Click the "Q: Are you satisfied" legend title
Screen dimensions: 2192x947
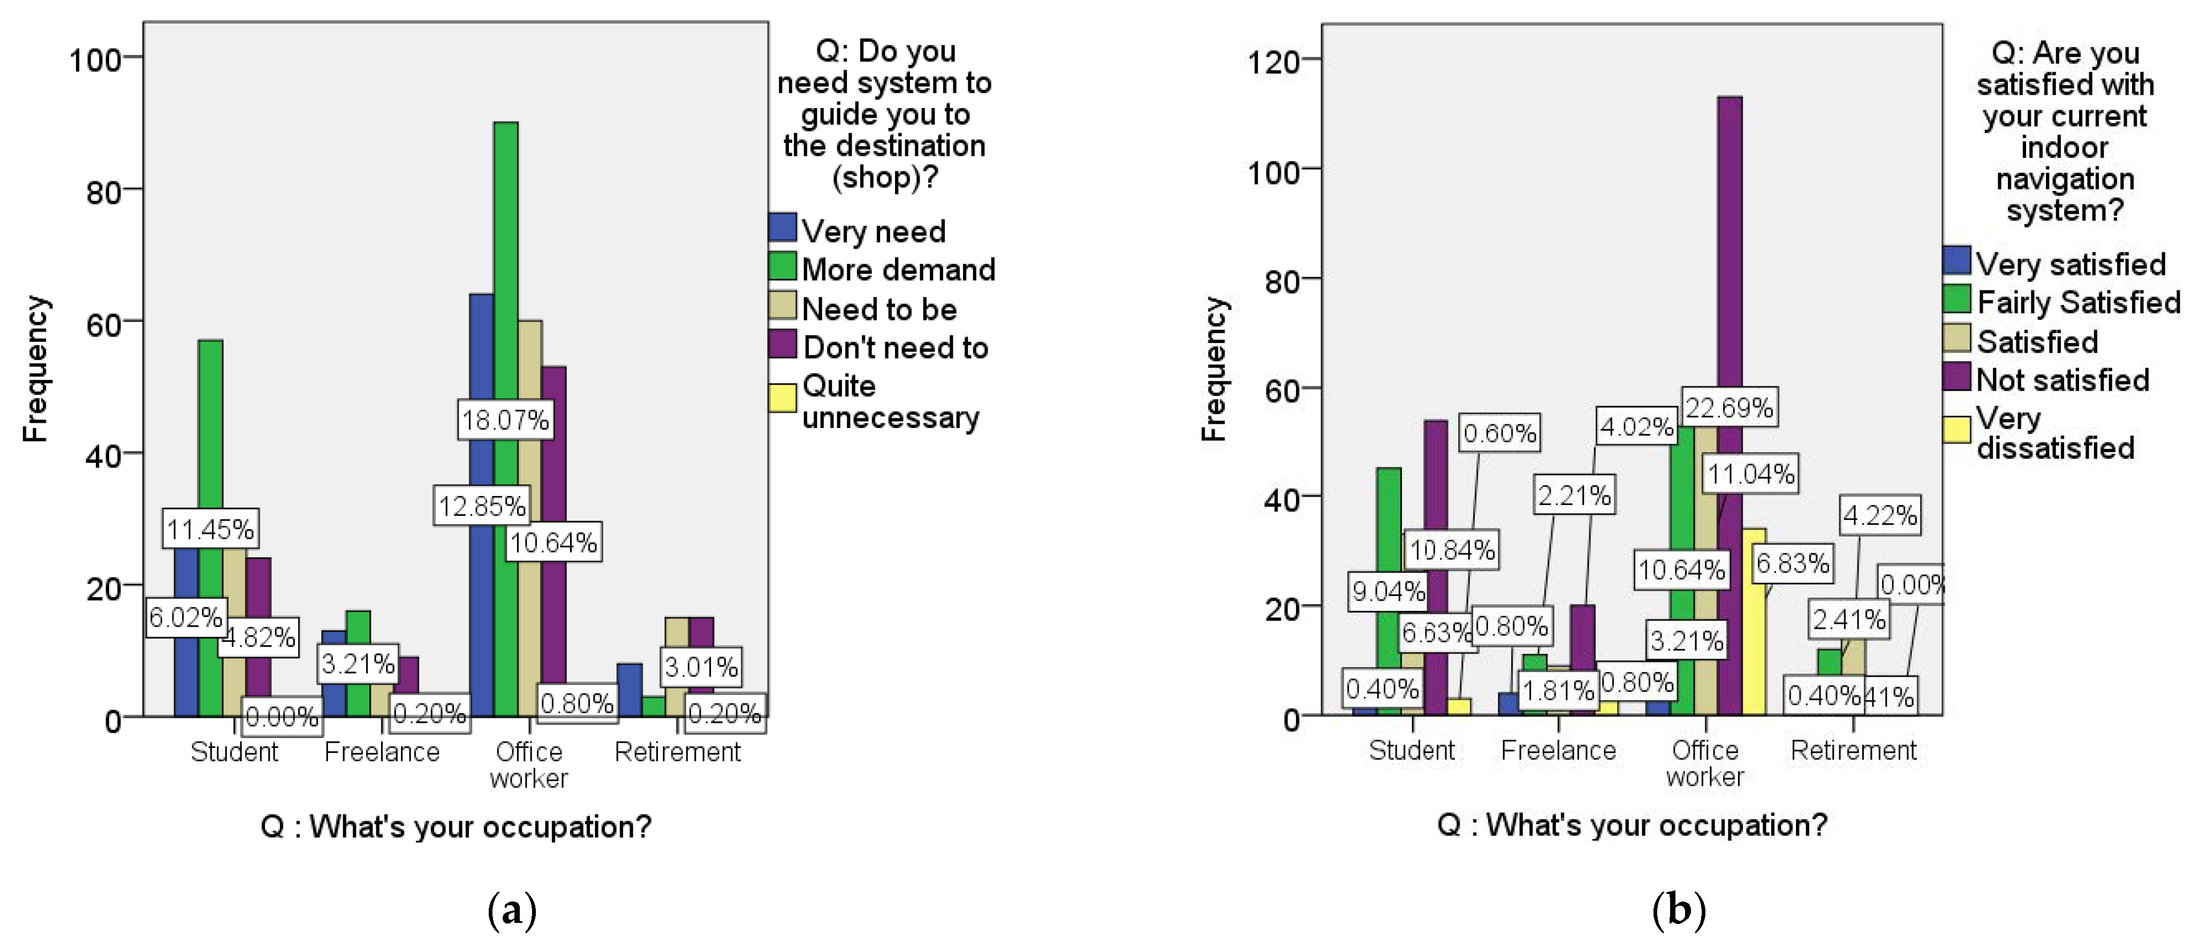(2065, 131)
